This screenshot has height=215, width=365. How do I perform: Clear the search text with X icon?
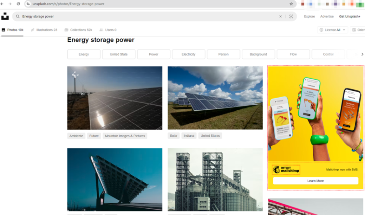280,16
